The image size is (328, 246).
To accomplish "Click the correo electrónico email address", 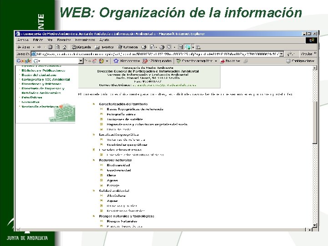I will pos(164,85).
